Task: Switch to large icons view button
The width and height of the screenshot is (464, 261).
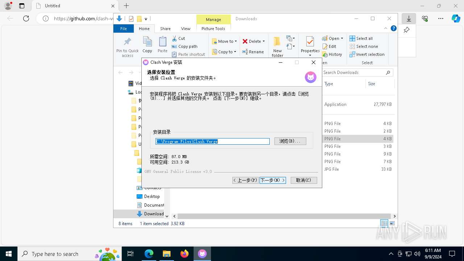Action: click(392, 223)
